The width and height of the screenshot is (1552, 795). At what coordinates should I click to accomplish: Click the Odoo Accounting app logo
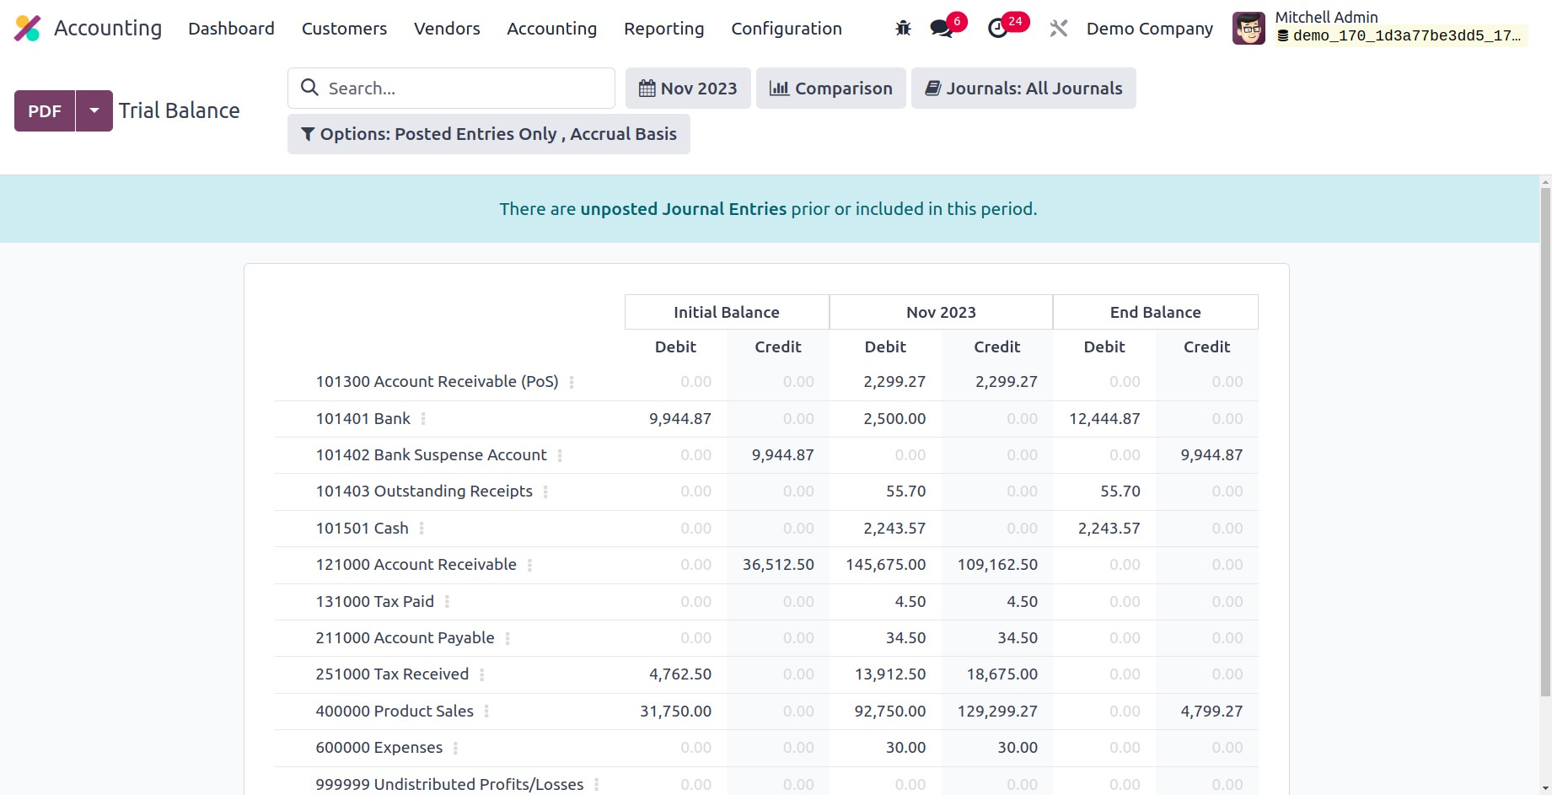28,29
